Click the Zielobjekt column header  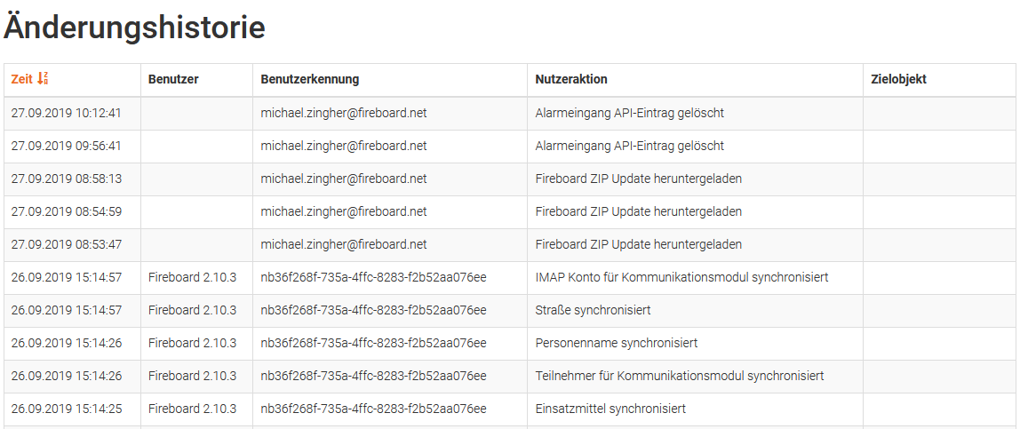pyautogui.click(x=898, y=79)
